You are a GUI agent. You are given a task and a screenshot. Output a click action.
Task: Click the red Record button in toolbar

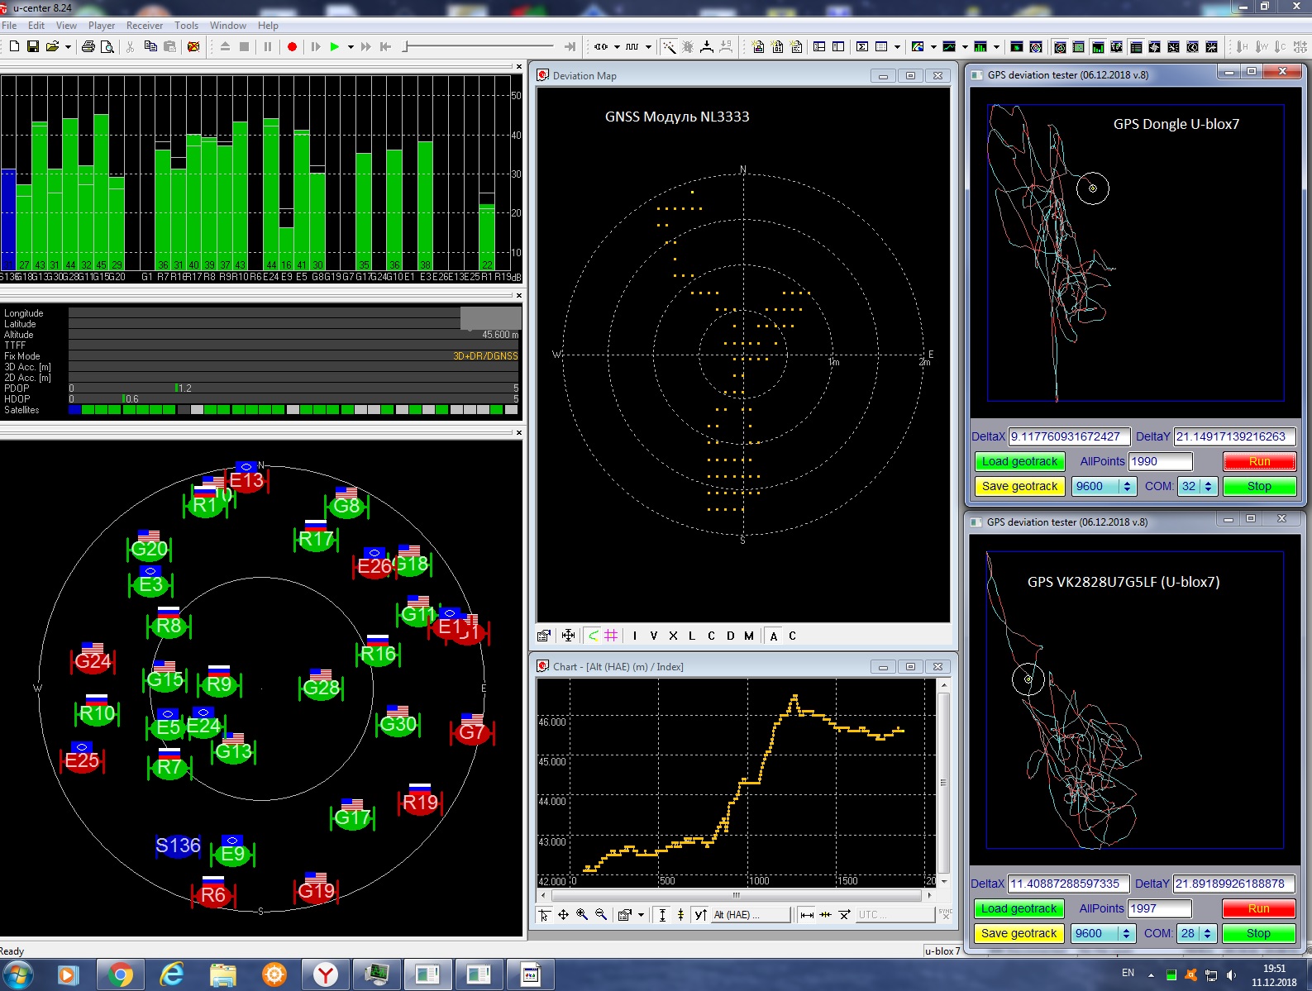click(x=292, y=47)
